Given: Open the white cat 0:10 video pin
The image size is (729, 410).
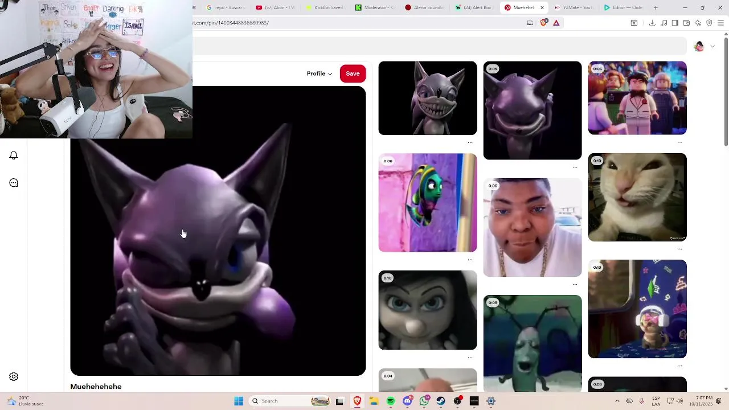Looking at the screenshot, I should (x=637, y=197).
